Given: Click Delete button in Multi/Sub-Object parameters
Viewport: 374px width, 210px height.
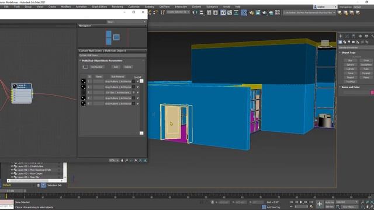Looking at the screenshot, I should pyautogui.click(x=127, y=67).
